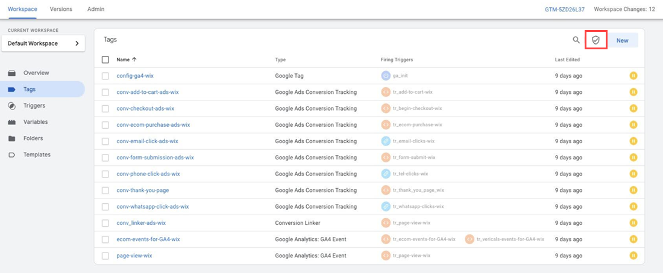
Task: Open the conv-whatsapp-click-ads-wix tag
Action: (x=152, y=207)
